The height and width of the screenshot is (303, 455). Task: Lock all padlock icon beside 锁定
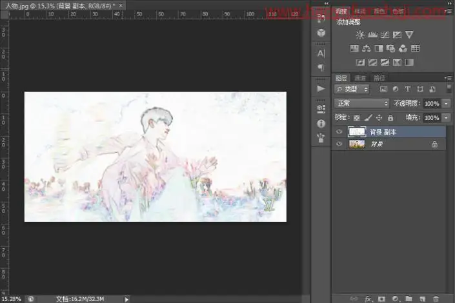(x=390, y=118)
